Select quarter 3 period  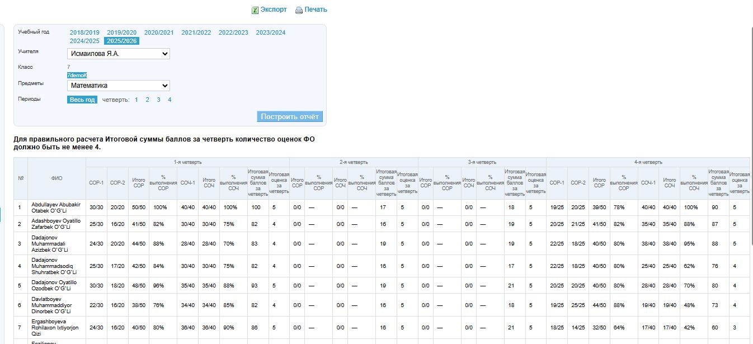158,100
